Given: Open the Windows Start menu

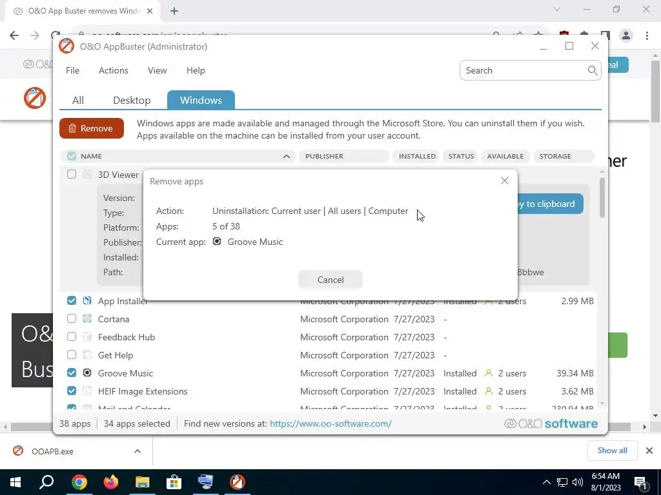Looking at the screenshot, I should (15, 482).
